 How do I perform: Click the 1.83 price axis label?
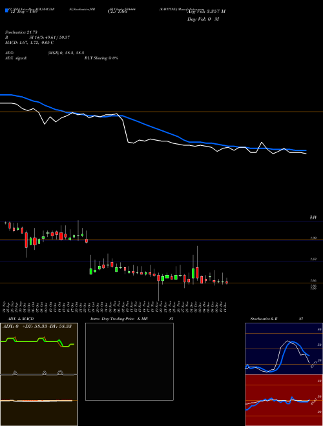click(x=313, y=259)
